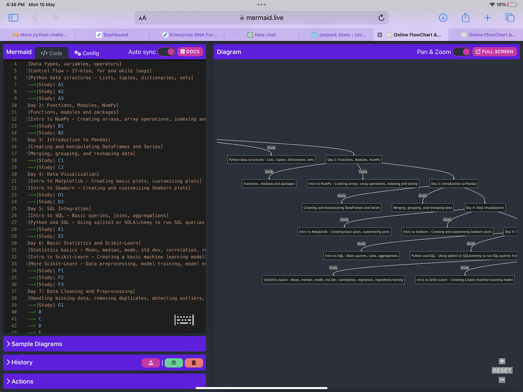This screenshot has width=523, height=392.
Task: Expand the History section
Action: point(21,362)
